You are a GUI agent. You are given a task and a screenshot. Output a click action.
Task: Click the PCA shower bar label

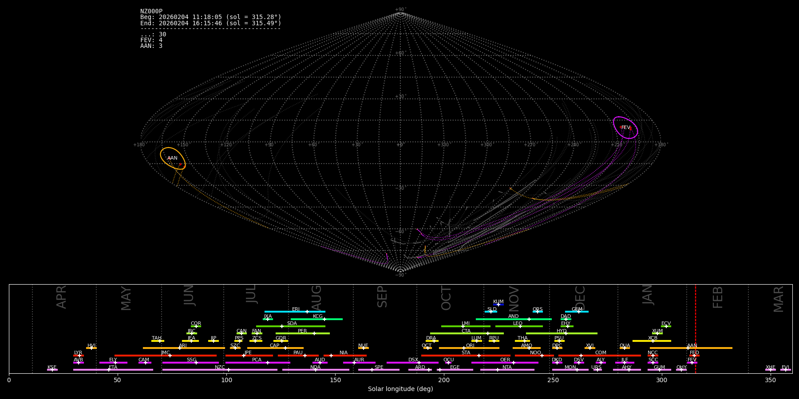coord(257,360)
